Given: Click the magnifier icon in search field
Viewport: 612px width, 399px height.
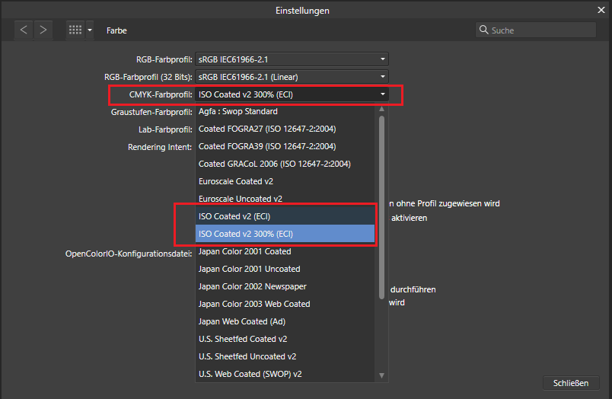Looking at the screenshot, I should coord(484,30).
